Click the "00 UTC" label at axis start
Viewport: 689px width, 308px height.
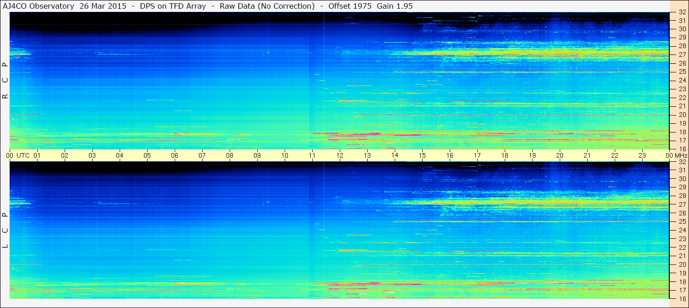17,155
